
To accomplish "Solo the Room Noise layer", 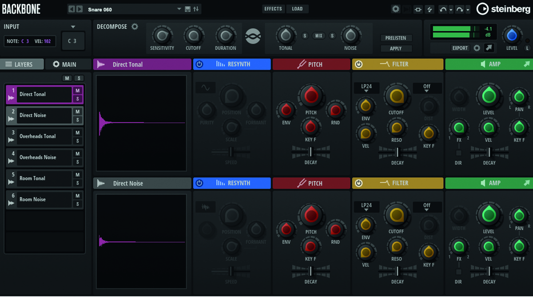I will pos(77,204).
